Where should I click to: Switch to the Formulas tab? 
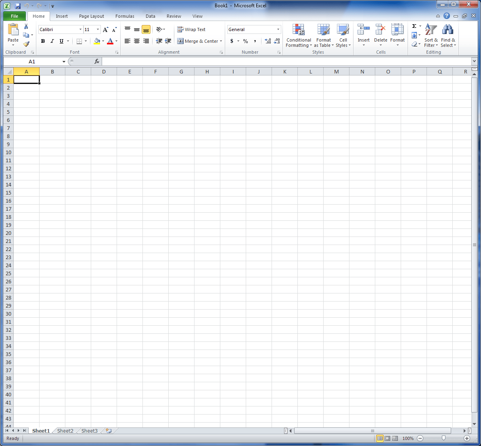point(125,16)
